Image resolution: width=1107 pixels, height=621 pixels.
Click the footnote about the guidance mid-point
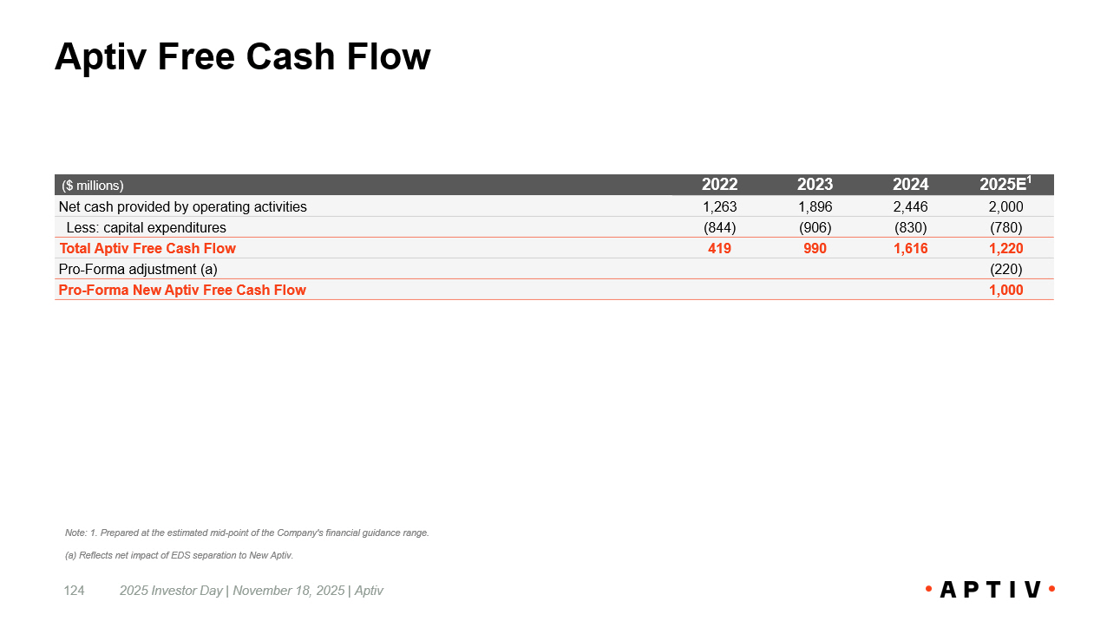[x=247, y=533]
